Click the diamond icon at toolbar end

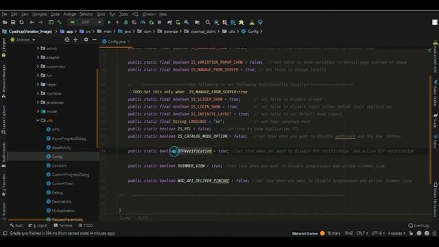[261, 22]
